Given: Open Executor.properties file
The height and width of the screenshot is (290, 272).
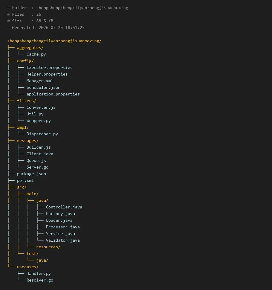Looking at the screenshot, I should 49,67.
